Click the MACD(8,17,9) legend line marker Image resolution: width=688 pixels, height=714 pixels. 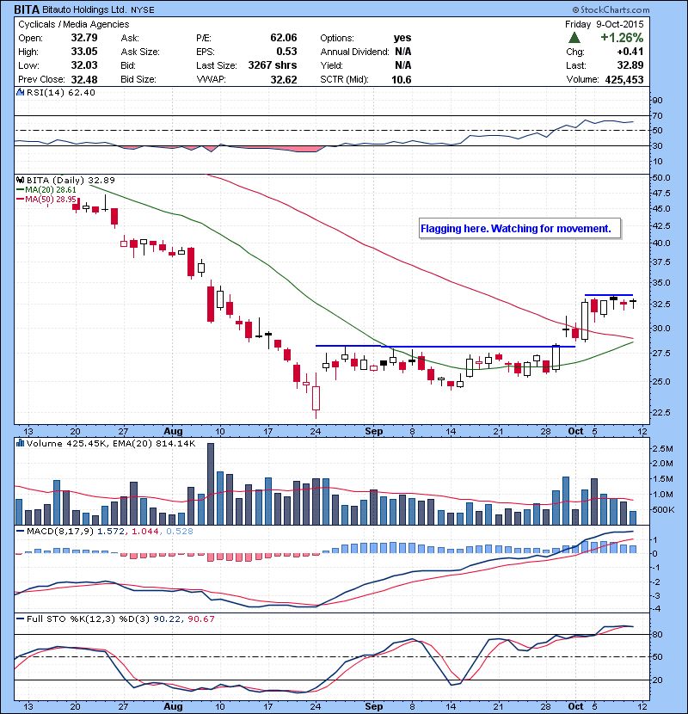(20, 531)
